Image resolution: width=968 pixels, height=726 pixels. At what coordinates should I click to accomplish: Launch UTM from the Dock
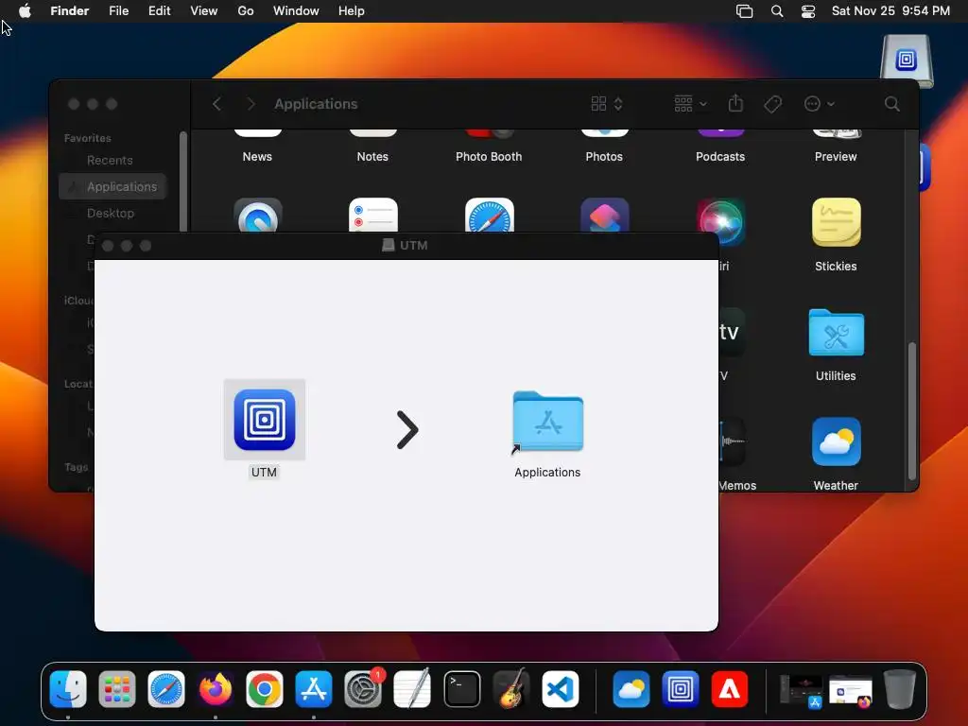681,689
